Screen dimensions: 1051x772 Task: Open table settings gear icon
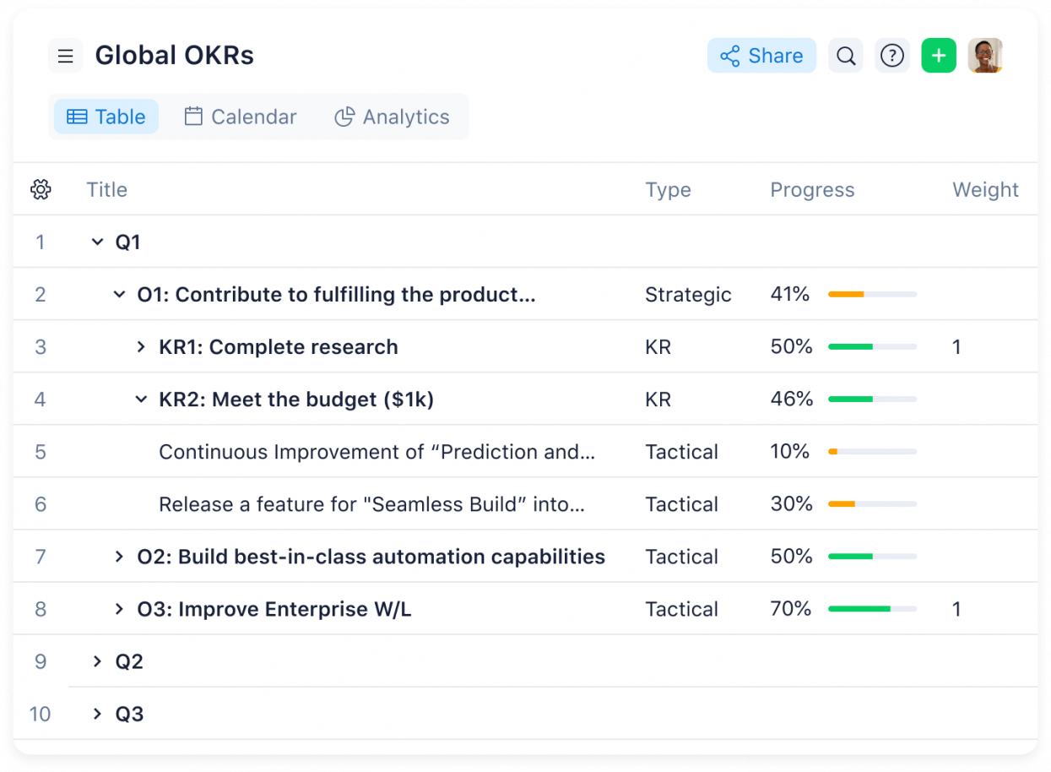point(41,190)
